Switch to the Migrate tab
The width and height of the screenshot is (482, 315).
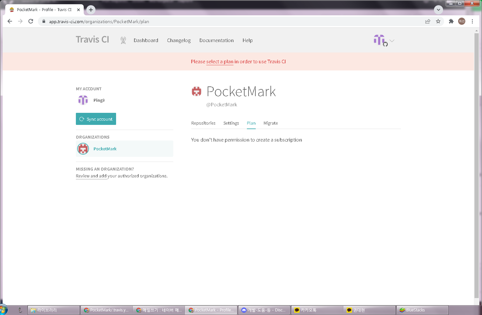tap(271, 123)
